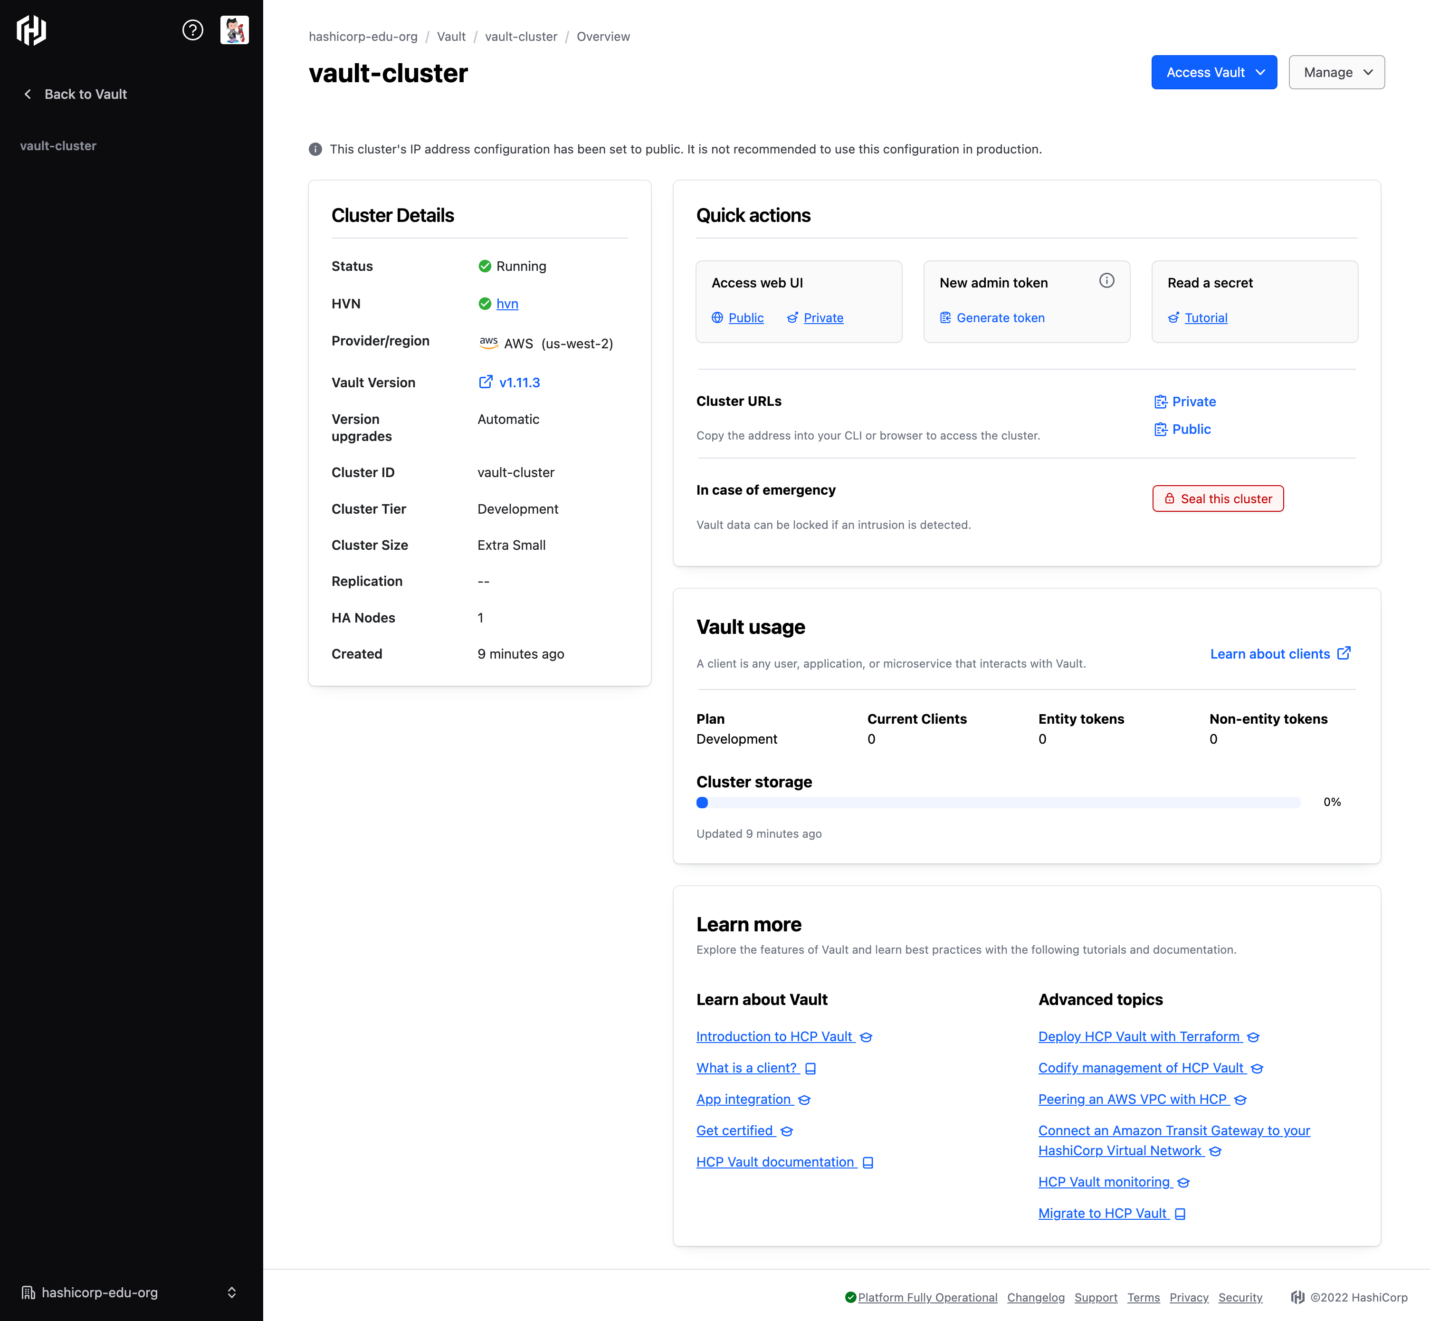This screenshot has width=1430, height=1321.
Task: Click the organization building icon
Action: coord(28,1292)
